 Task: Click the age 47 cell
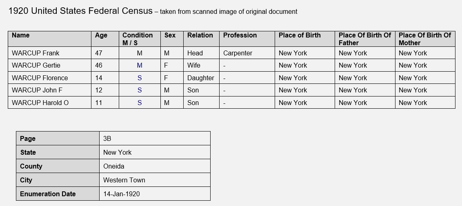click(x=105, y=53)
